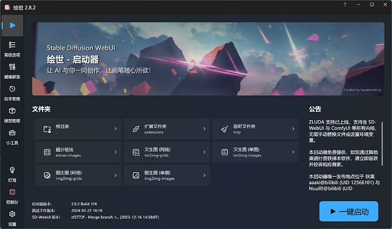Open the 版本管理 history icon

coord(12,89)
